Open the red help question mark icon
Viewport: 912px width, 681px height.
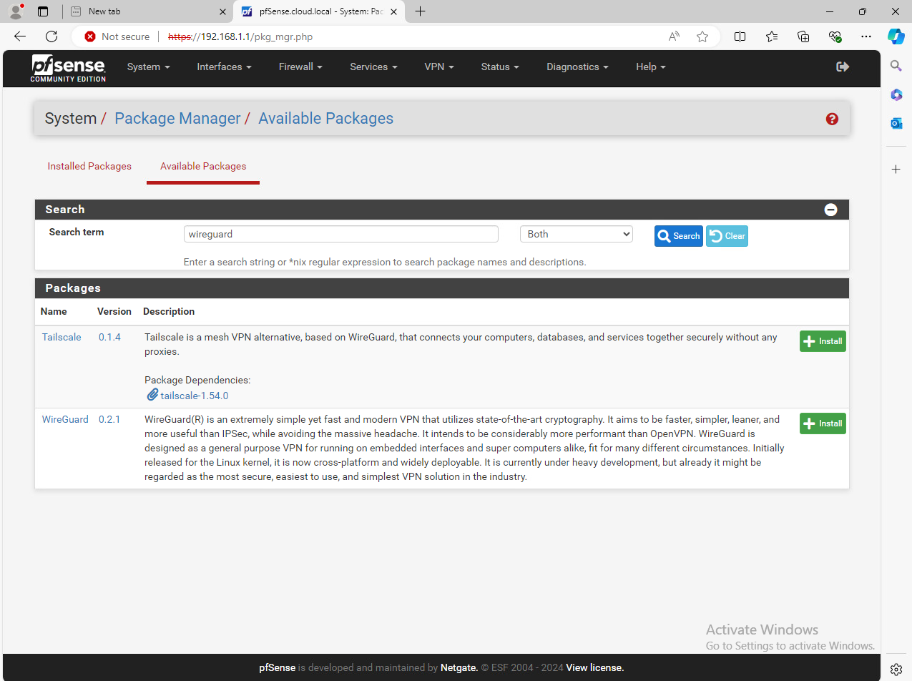pyautogui.click(x=832, y=119)
